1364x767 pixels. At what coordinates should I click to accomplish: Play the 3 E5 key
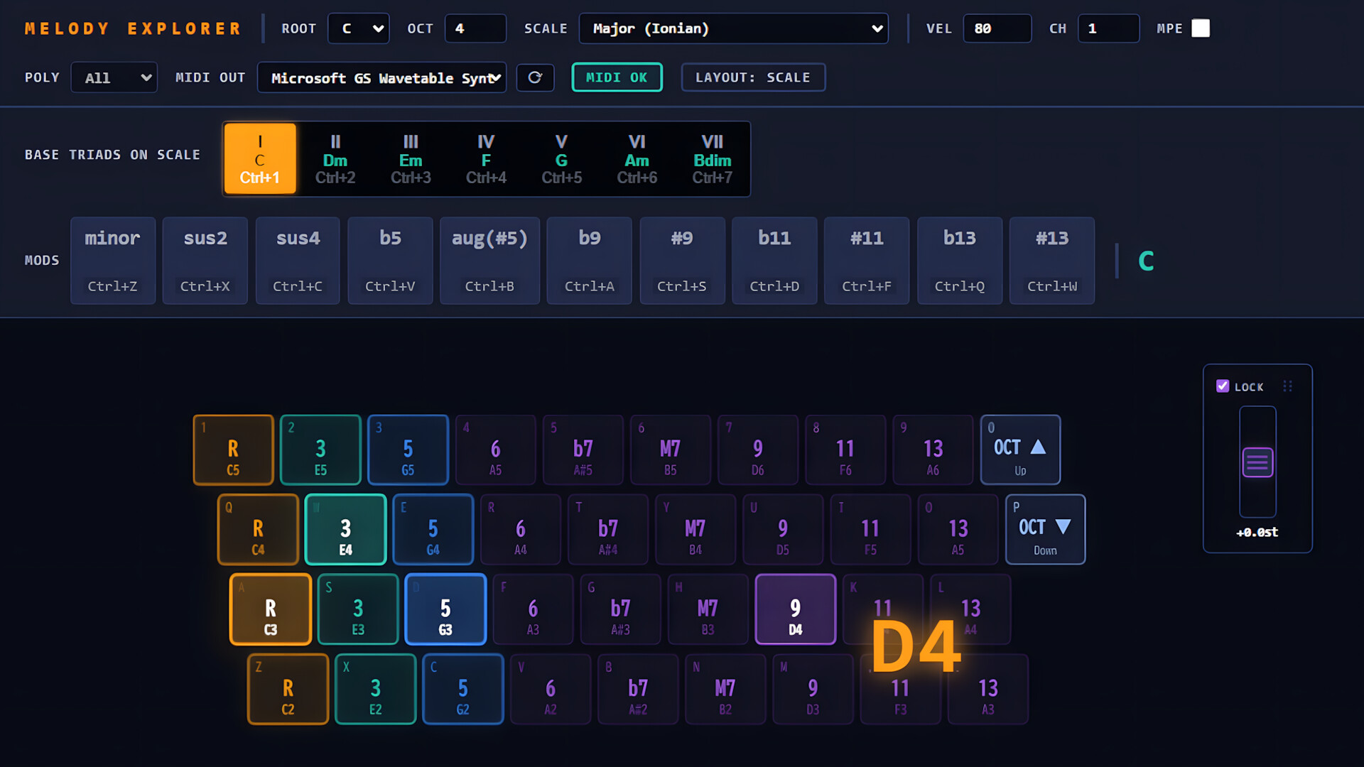tap(320, 450)
